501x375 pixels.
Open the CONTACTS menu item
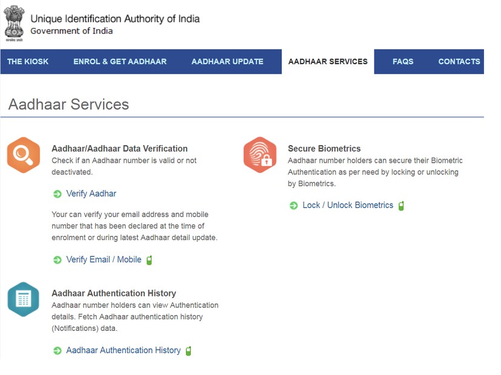pyautogui.click(x=459, y=62)
